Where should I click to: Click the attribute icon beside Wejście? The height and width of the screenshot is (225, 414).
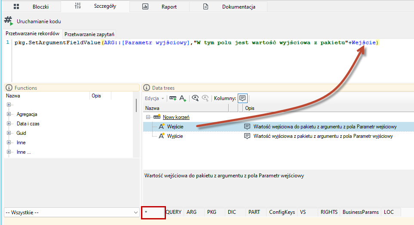click(161, 126)
